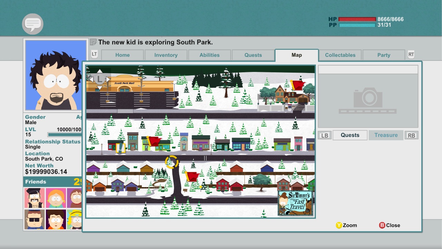The image size is (442, 249).
Task: Switch to the Inventory tab
Action: (x=166, y=55)
